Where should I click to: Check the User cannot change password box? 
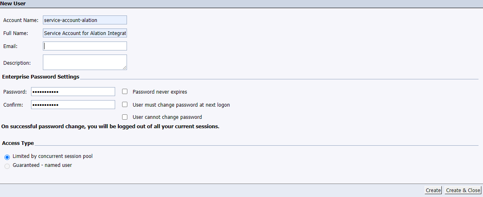(x=125, y=117)
